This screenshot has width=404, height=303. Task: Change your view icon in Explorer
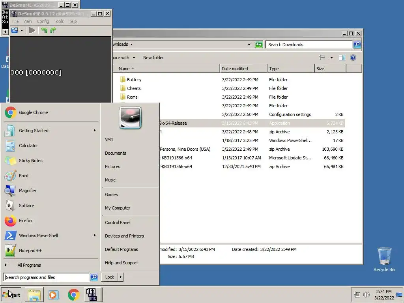[322, 58]
